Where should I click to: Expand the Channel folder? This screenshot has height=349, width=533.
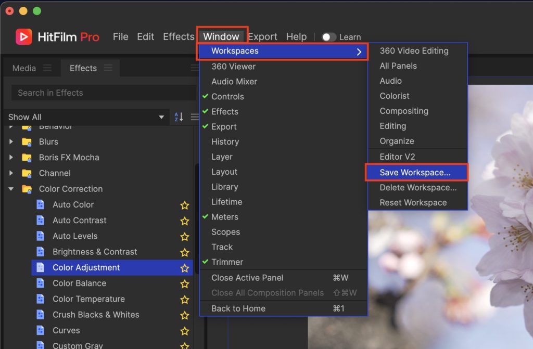(x=11, y=173)
